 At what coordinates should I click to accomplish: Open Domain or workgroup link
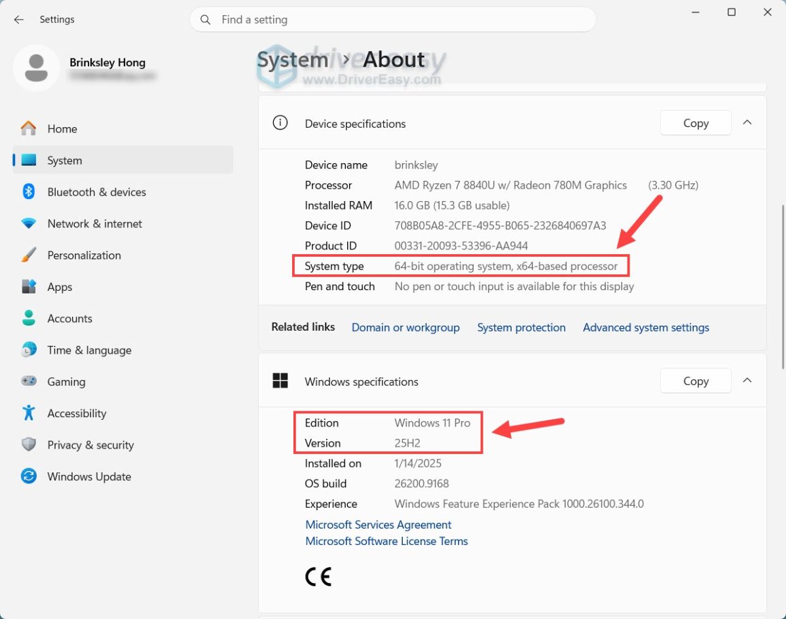(405, 328)
